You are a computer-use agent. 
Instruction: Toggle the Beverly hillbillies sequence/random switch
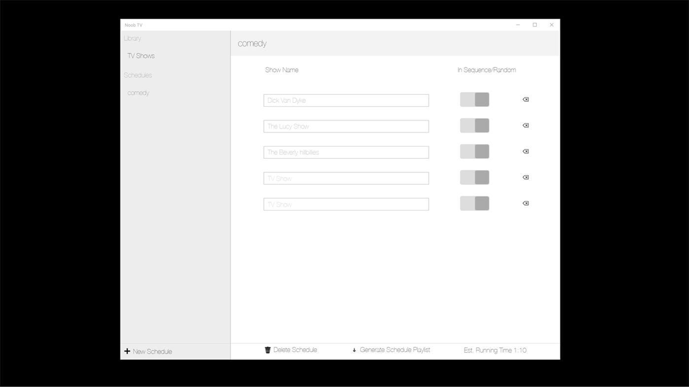tap(474, 151)
